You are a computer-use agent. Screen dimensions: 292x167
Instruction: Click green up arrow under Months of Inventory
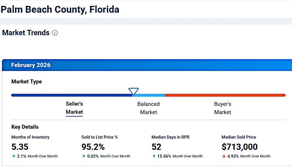pyautogui.click(x=14, y=156)
